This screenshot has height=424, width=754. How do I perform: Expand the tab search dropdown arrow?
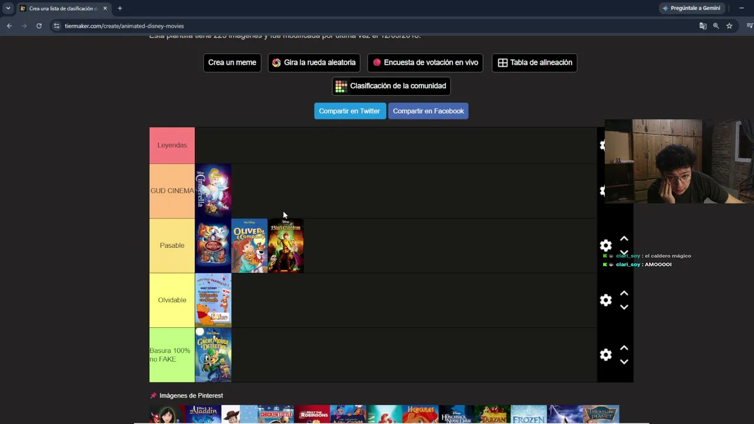[8, 8]
